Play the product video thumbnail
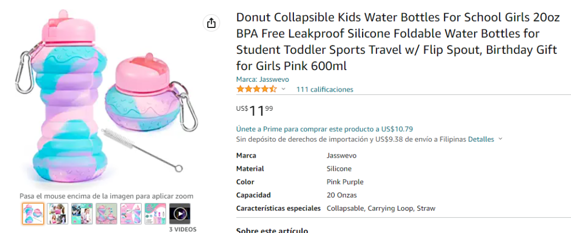 pos(180,213)
